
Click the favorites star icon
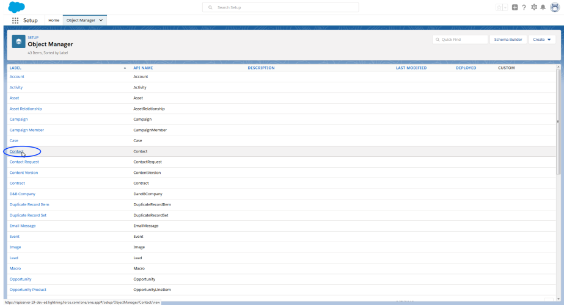tap(499, 7)
